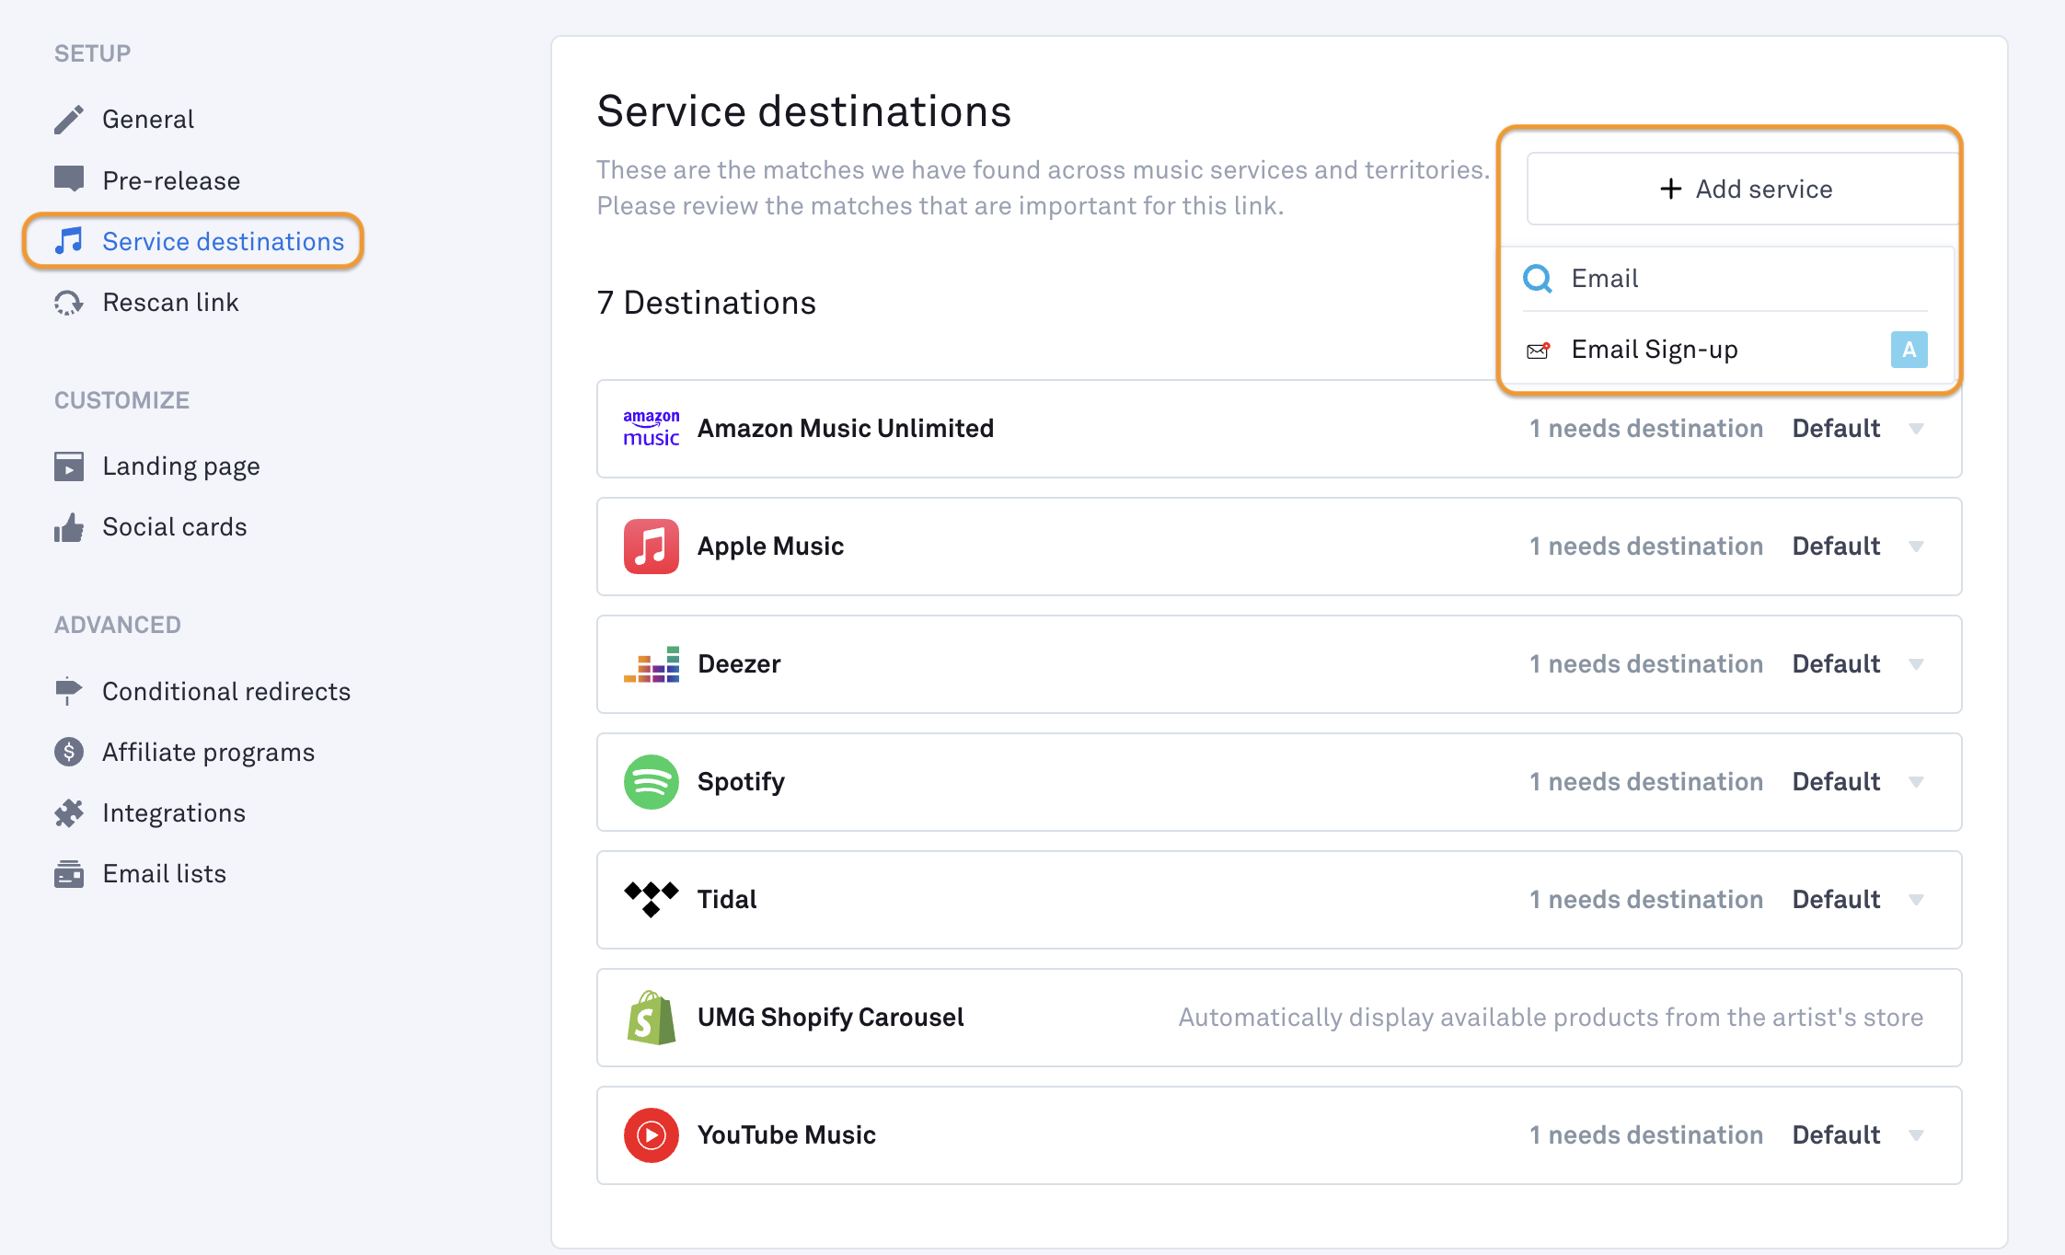The height and width of the screenshot is (1255, 2065).
Task: Expand Spotify Default dropdown arrow
Action: pos(1917,782)
